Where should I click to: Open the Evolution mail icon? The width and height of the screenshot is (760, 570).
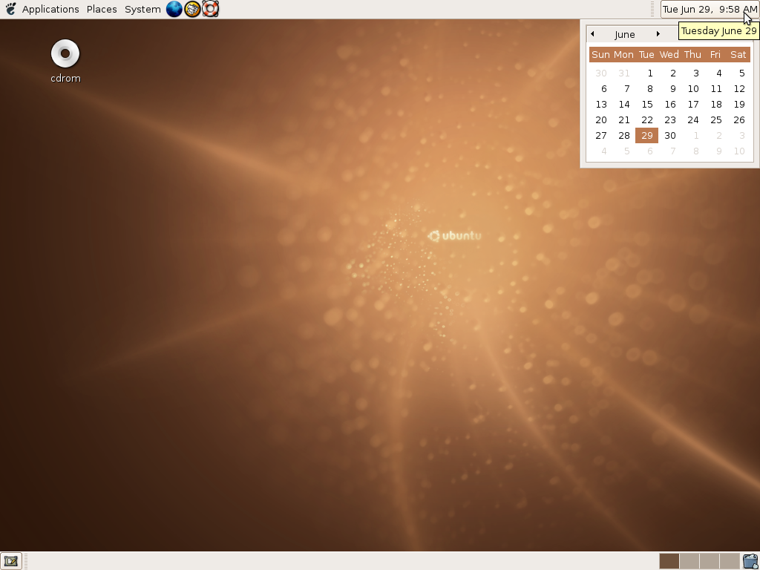191,9
